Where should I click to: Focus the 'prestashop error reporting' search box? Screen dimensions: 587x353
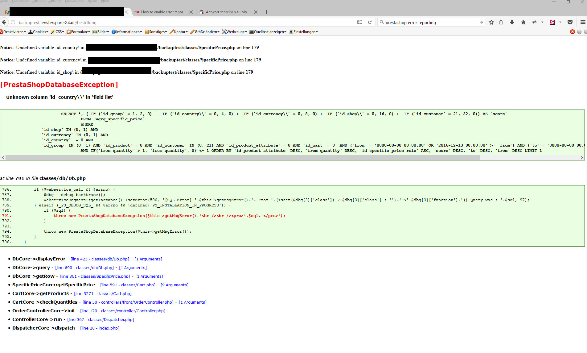pos(430,22)
